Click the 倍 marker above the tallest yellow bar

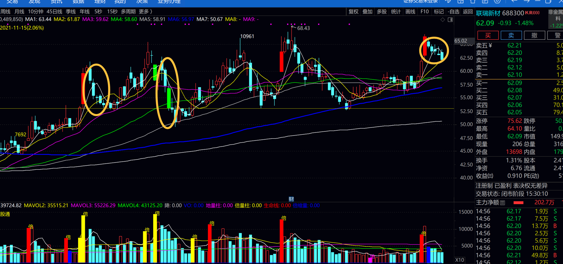click(x=157, y=213)
